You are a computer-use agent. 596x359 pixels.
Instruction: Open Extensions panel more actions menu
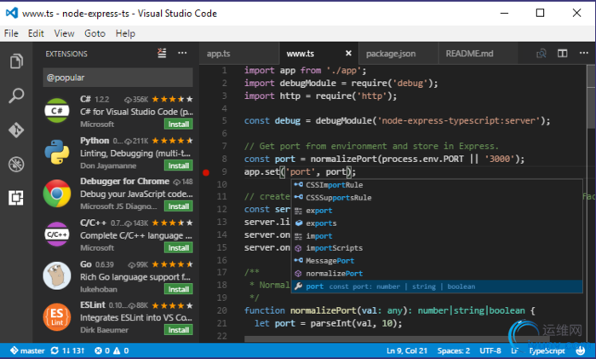point(182,54)
